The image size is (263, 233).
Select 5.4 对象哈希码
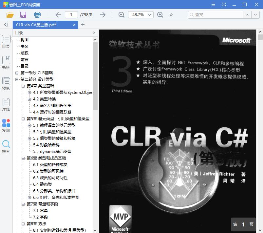coord(46,145)
